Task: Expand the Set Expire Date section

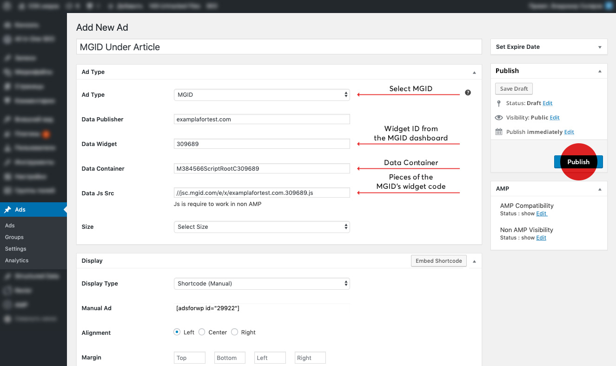Action: tap(599, 47)
